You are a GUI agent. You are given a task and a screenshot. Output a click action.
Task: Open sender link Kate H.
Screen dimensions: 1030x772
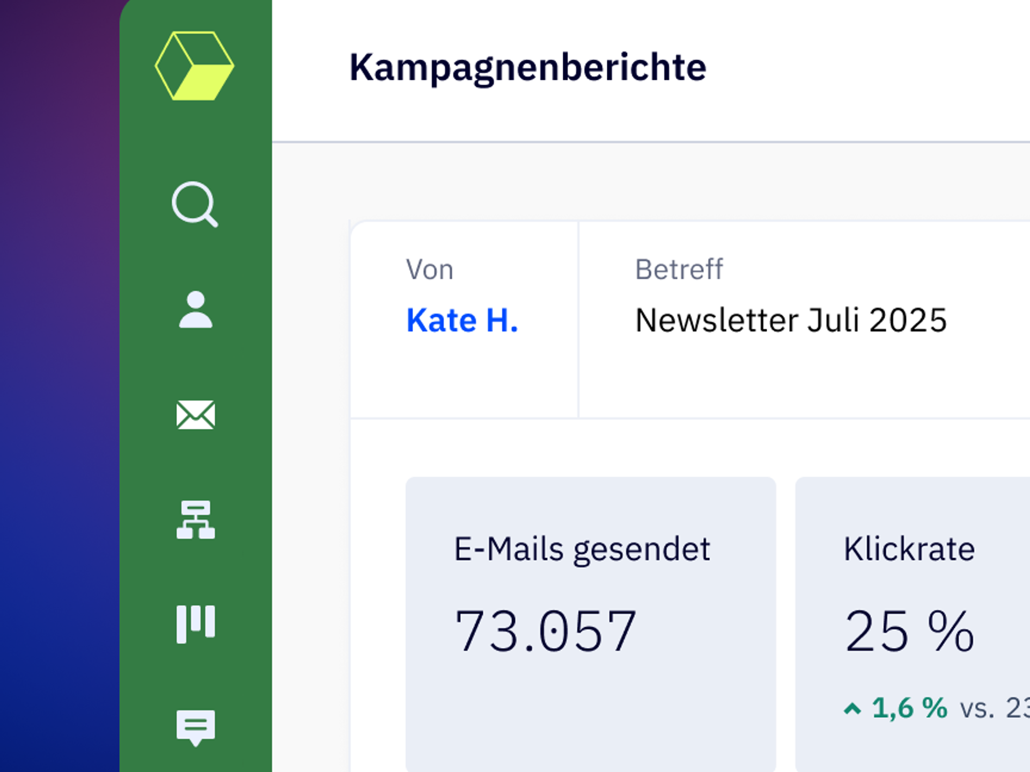[462, 321]
